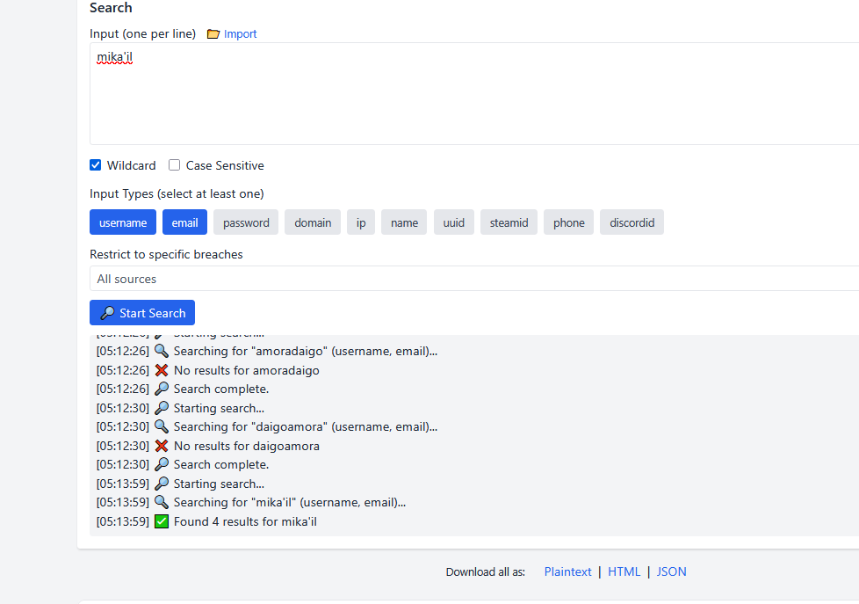
Task: Click red X icon beside amoradaigo result
Action: pos(162,370)
